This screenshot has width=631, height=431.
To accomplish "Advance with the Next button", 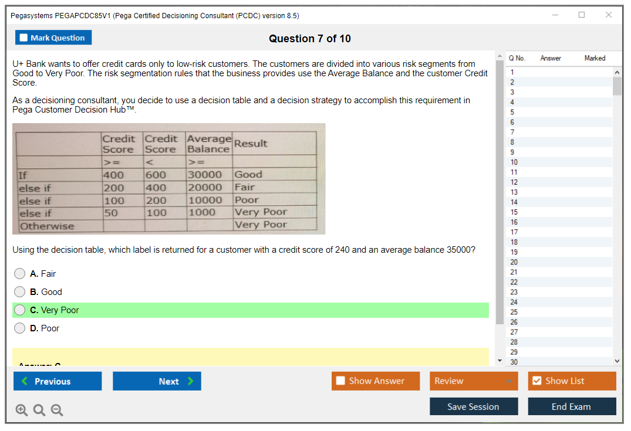I will click(157, 381).
